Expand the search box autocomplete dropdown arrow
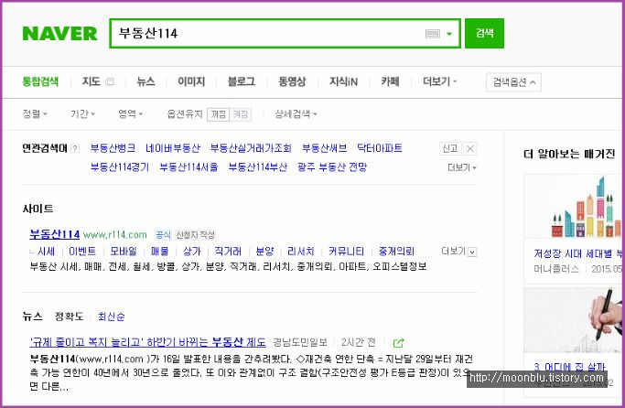Image resolution: width=625 pixels, height=408 pixels. point(449,34)
